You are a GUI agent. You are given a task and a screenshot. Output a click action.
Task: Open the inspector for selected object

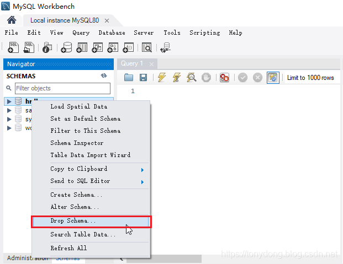48,47
